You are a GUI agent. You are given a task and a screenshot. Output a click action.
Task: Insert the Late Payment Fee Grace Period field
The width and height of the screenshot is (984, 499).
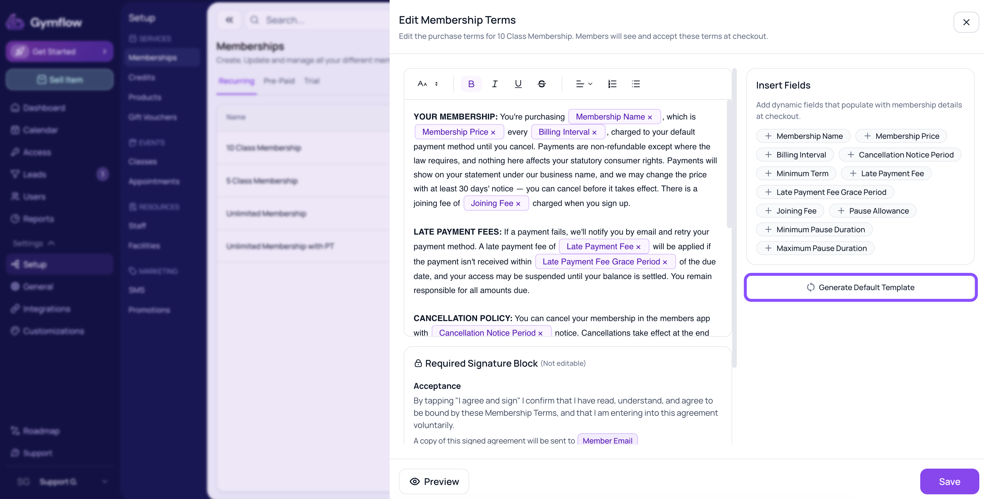point(825,192)
